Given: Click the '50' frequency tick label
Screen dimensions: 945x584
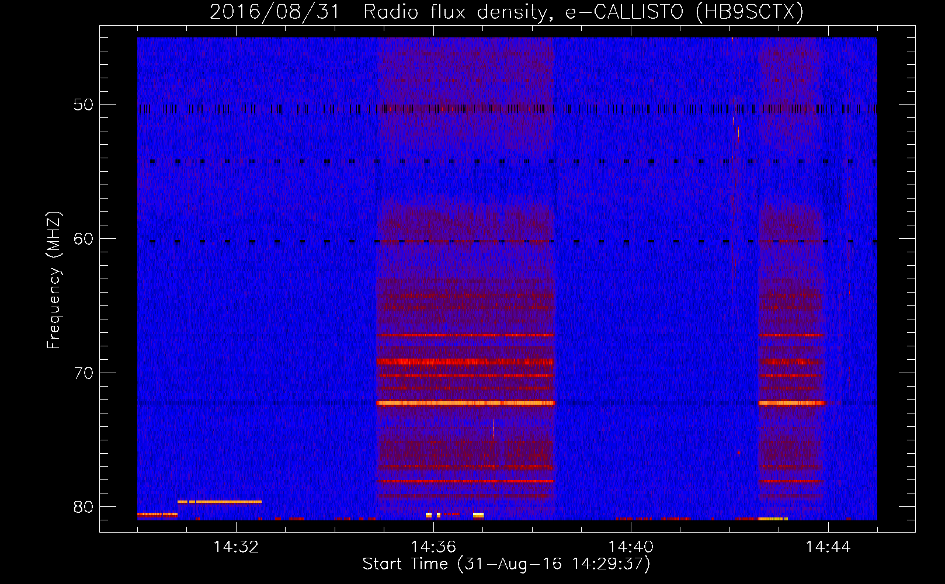Looking at the screenshot, I should click(84, 105).
